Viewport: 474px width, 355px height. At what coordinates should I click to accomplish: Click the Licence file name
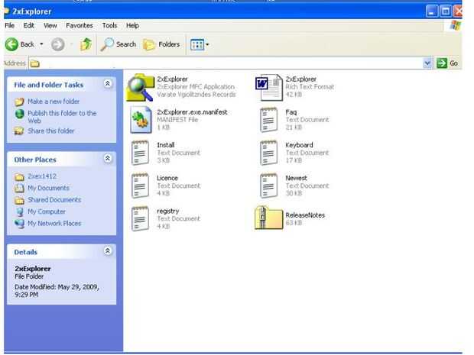(167, 178)
